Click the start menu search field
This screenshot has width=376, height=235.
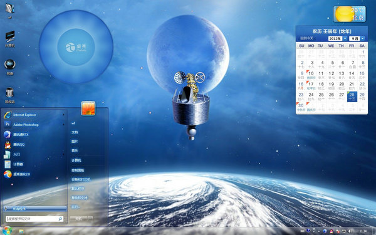pos(34,219)
